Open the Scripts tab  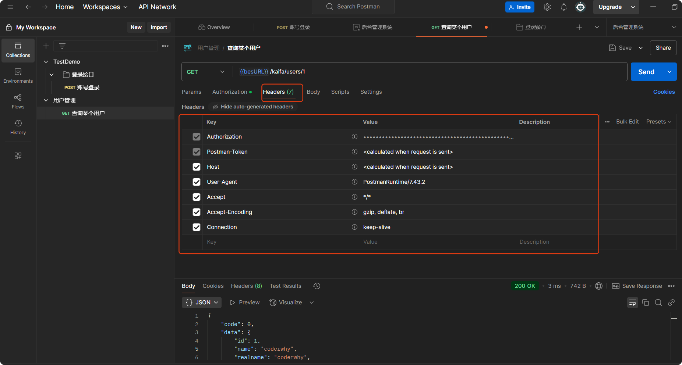pyautogui.click(x=340, y=92)
